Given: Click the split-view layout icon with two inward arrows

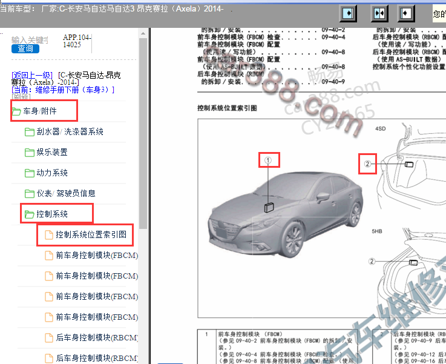Looking at the screenshot, I should [379, 13].
